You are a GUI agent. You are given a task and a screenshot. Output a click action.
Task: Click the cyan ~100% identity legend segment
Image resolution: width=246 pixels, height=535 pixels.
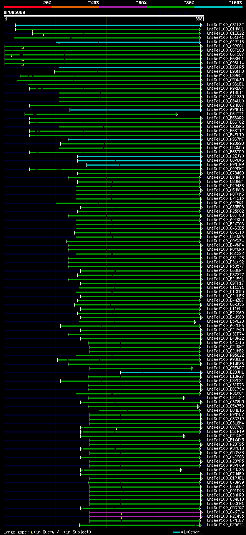[x=218, y=7]
